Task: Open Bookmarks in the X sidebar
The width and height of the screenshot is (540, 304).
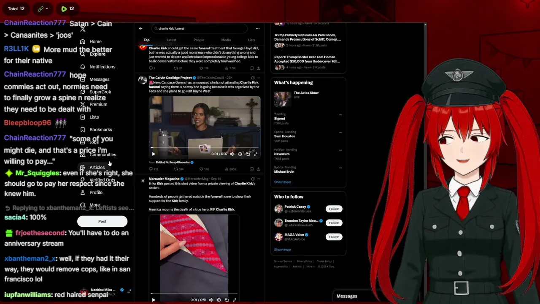Action: [96, 130]
